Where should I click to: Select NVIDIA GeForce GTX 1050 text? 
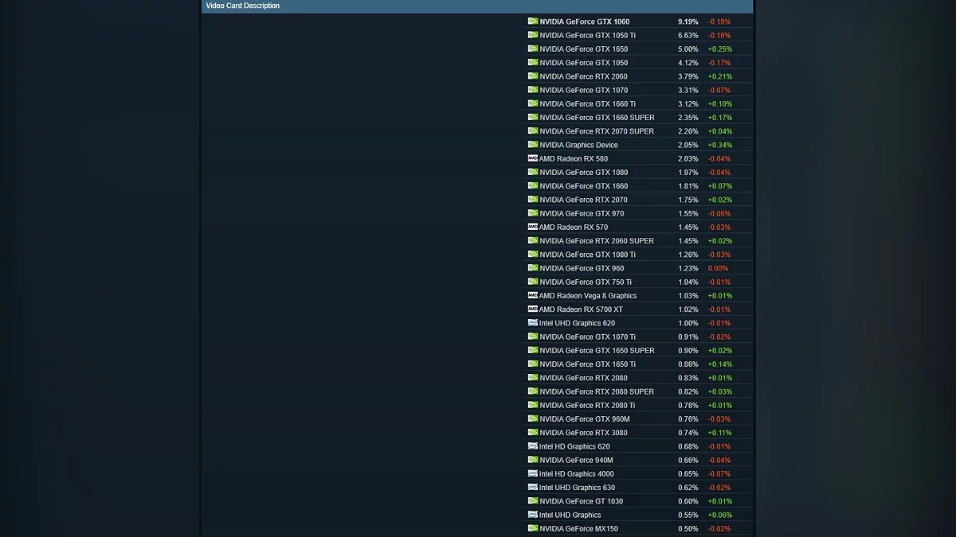[584, 63]
